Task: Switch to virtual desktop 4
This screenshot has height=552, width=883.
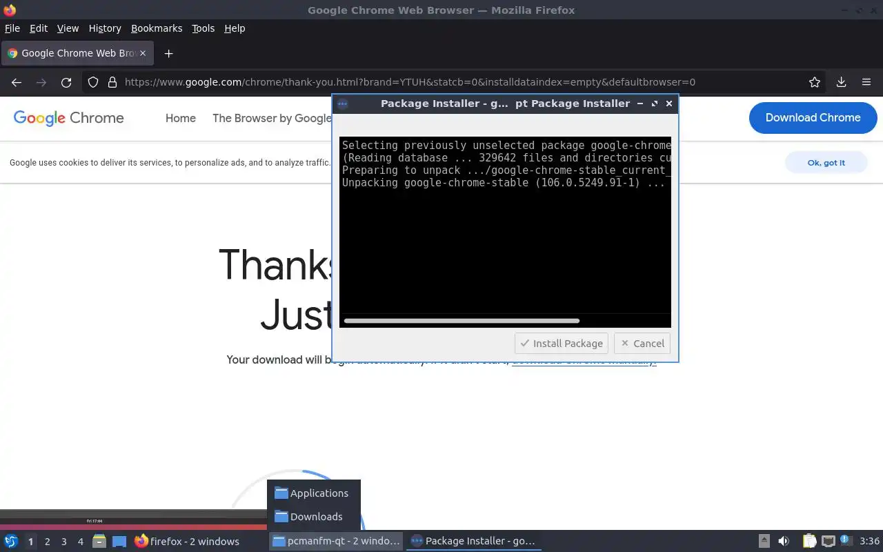Action: pos(81,542)
